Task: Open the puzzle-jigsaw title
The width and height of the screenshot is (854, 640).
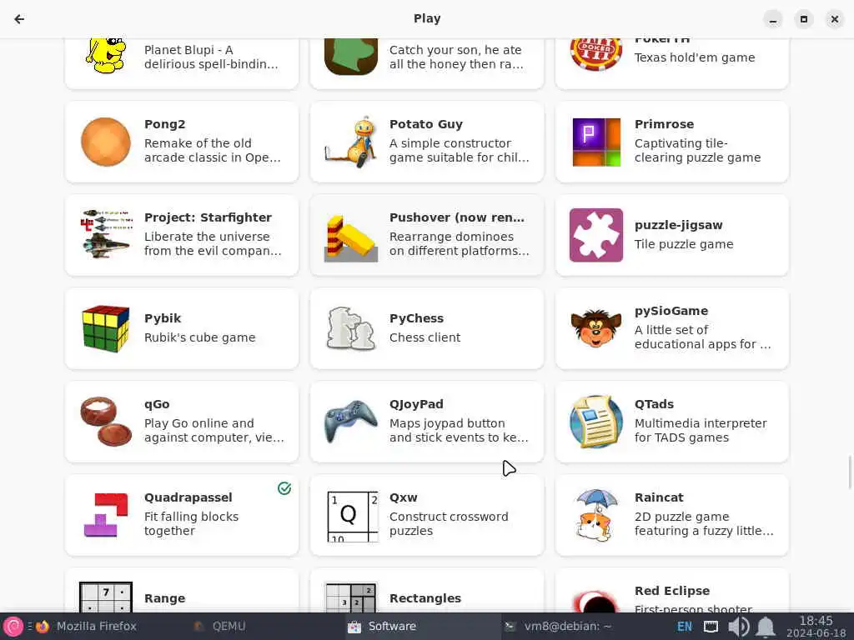Action: coord(678,225)
